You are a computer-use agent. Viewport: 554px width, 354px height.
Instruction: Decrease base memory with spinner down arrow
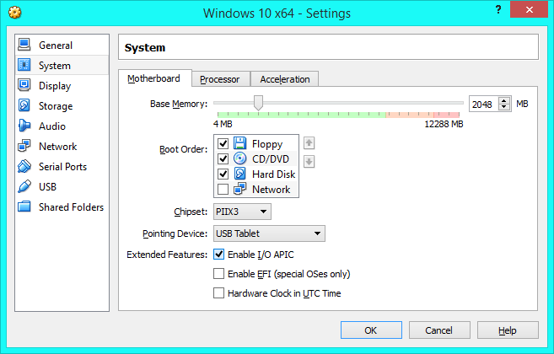coord(504,107)
